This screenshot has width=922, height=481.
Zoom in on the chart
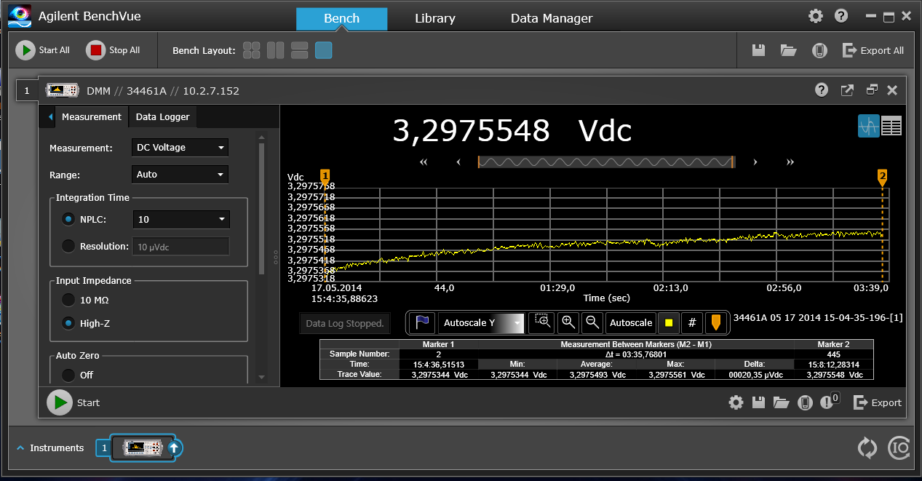(x=568, y=322)
